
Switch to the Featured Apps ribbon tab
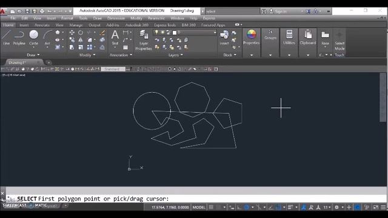pyautogui.click(x=213, y=25)
